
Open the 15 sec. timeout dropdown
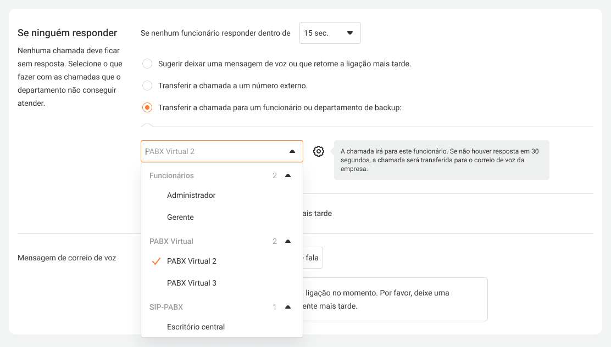(x=330, y=33)
